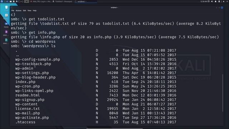Click the 'smb: \wordpress\> ls' prompt line
The height and width of the screenshot is (129, 229).
point(33,46)
